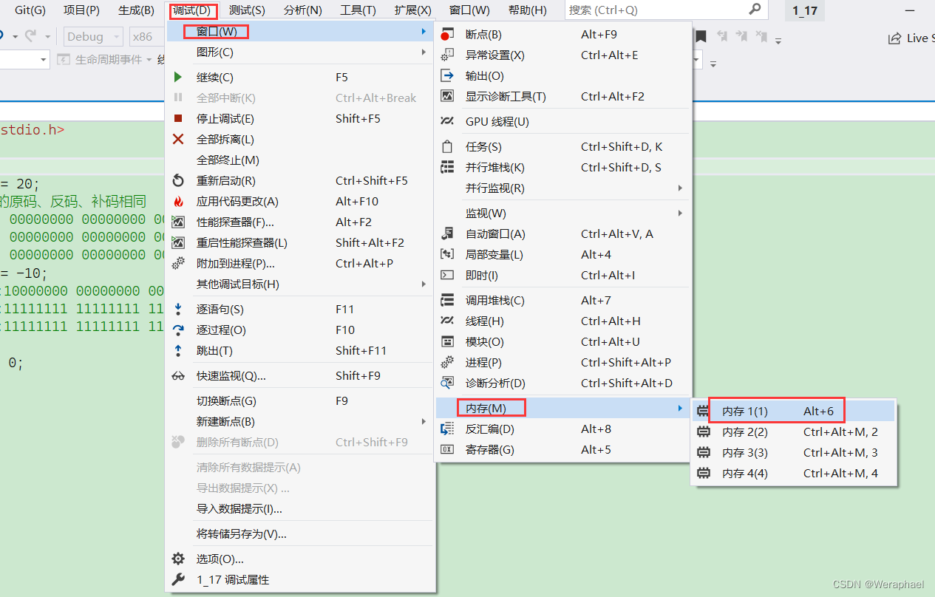This screenshot has width=935, height=597.
Task: Click the Options (选项) gear icon
Action: 178,559
